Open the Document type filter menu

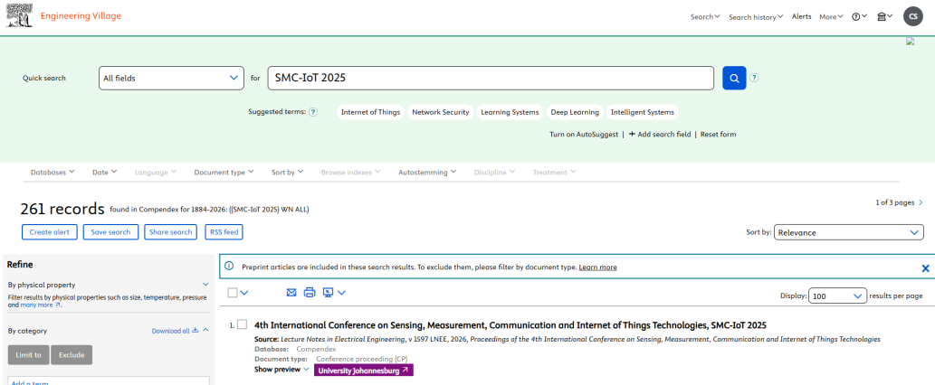tap(224, 172)
